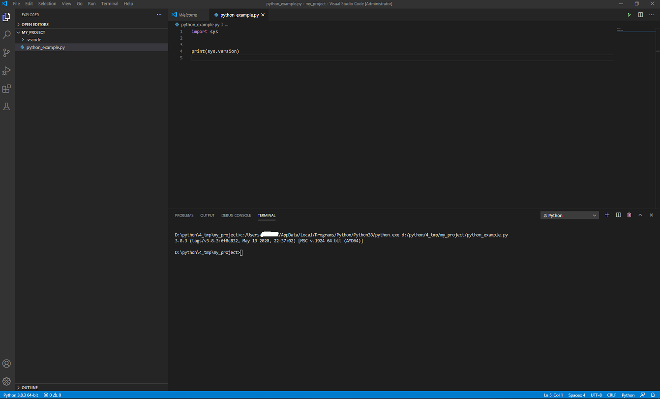Viewport: 660px width, 399px height.
Task: Run Python file with the play button
Action: coord(629,15)
